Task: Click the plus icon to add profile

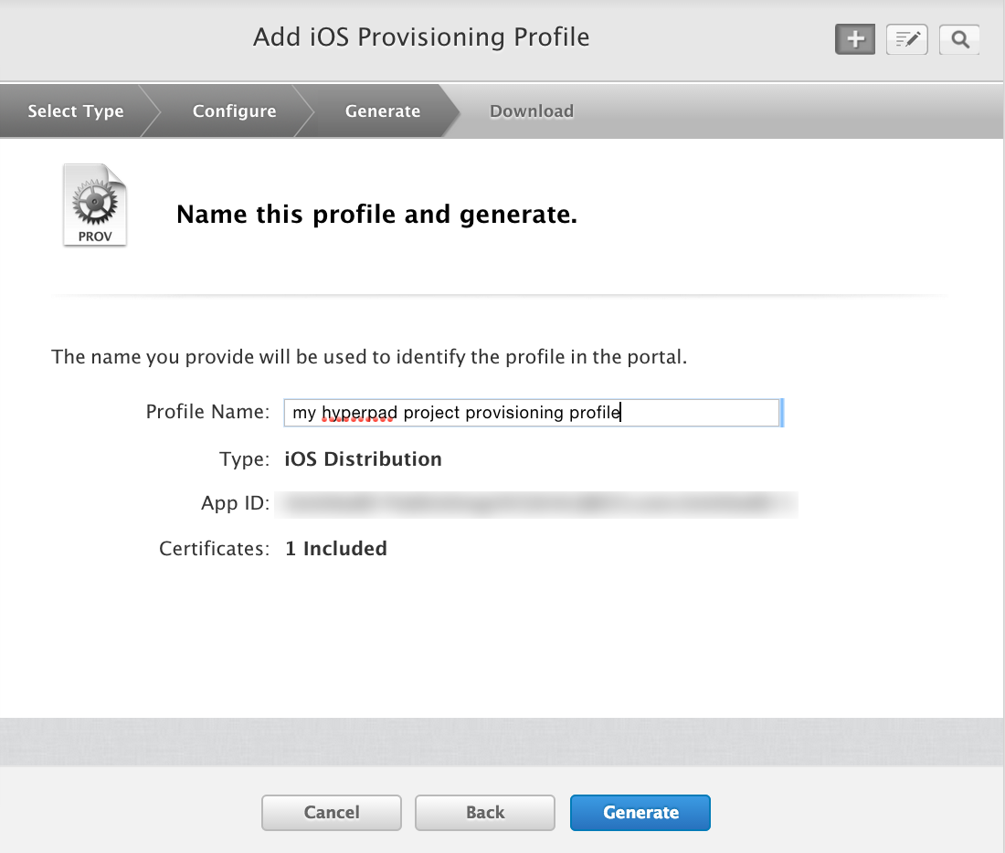Action: (x=855, y=39)
